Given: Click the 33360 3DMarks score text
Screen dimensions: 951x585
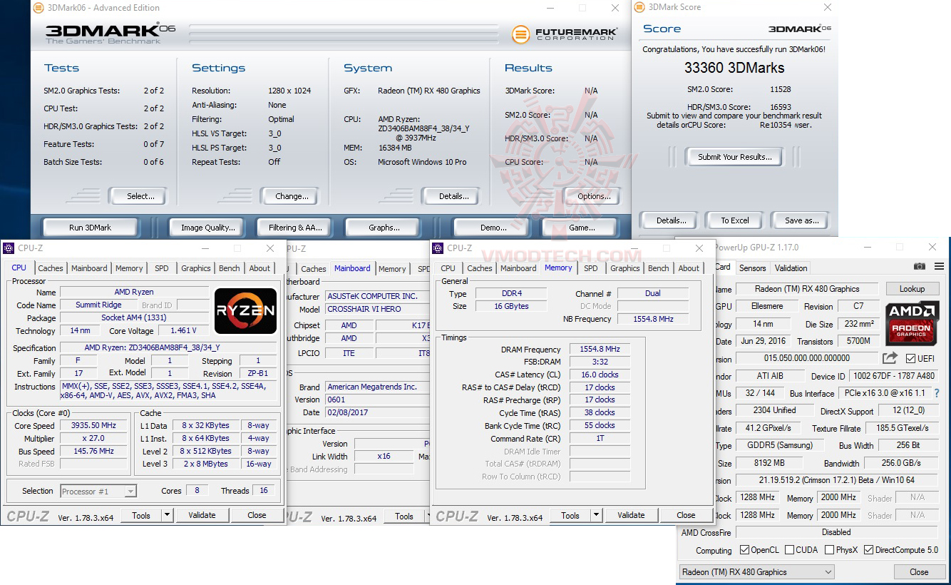Looking at the screenshot, I should click(x=734, y=68).
